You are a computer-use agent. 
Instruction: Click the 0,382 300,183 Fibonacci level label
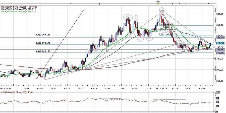(43, 35)
